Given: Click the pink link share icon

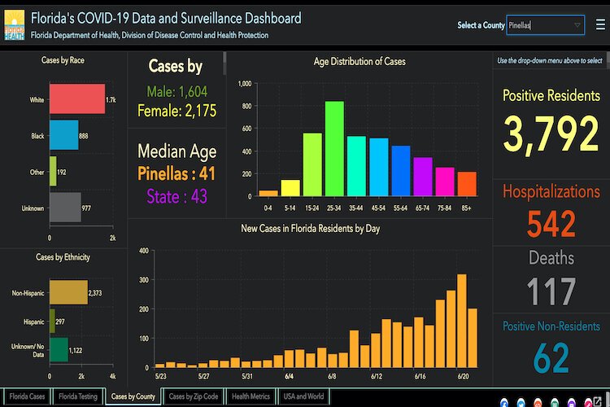Looking at the screenshot, I should [x=588, y=403].
